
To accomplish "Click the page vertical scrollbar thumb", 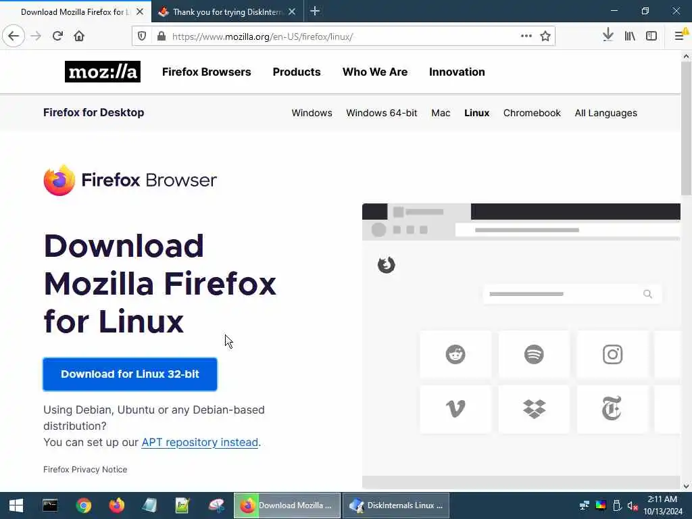I will click(x=686, y=128).
